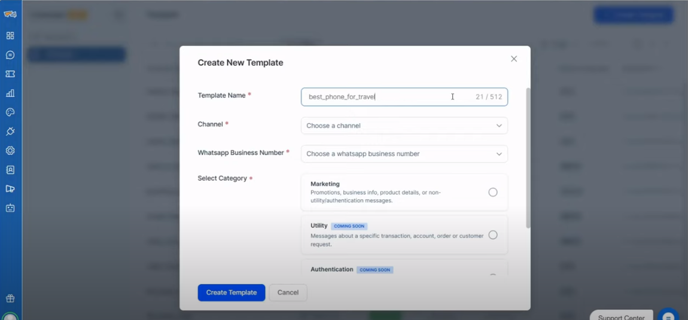Open the gear settings icon in sidebar
Image resolution: width=688 pixels, height=320 pixels.
click(10, 151)
